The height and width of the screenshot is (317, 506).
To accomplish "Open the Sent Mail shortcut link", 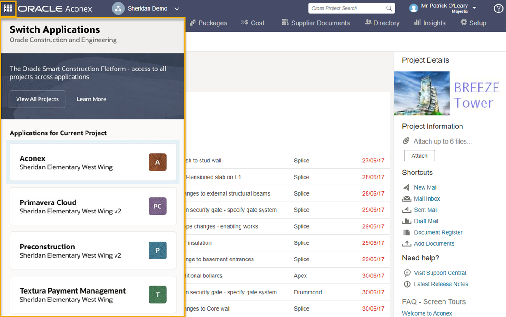I will (426, 210).
